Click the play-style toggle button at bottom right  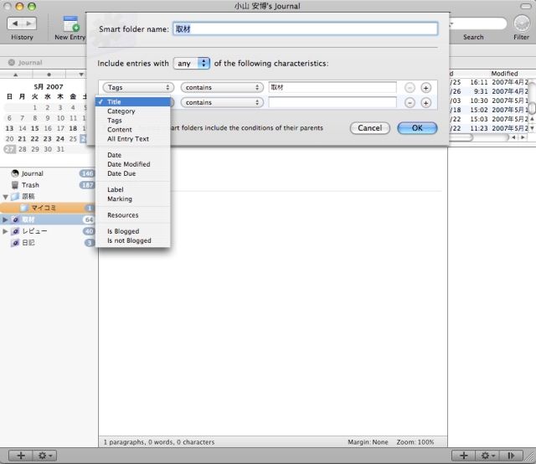point(511,456)
